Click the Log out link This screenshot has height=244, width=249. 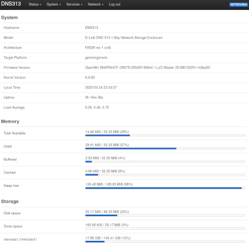click(x=115, y=4)
